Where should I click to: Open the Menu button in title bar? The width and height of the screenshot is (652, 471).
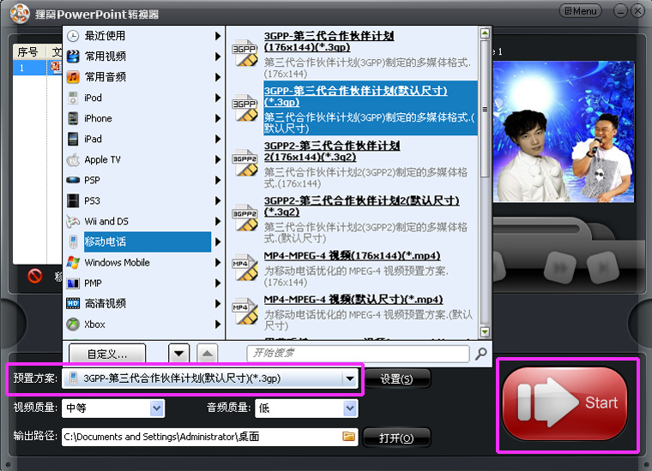click(x=581, y=11)
